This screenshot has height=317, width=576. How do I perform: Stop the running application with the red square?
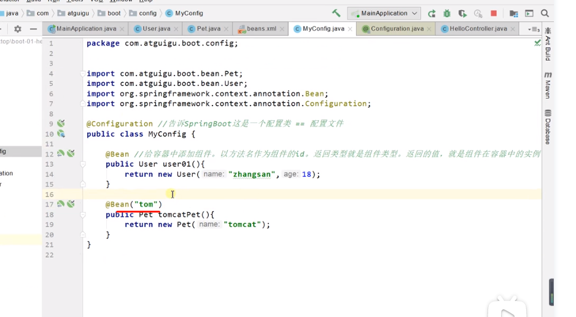494,14
